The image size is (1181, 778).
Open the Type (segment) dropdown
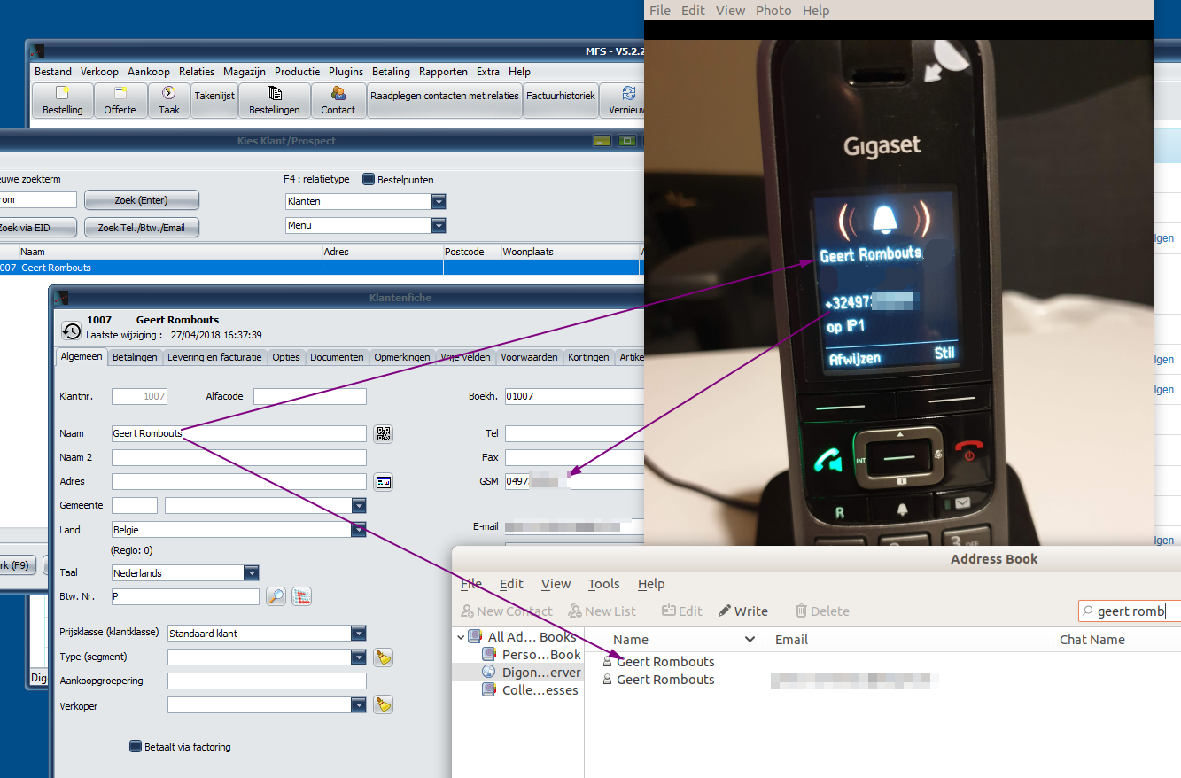pyautogui.click(x=359, y=657)
